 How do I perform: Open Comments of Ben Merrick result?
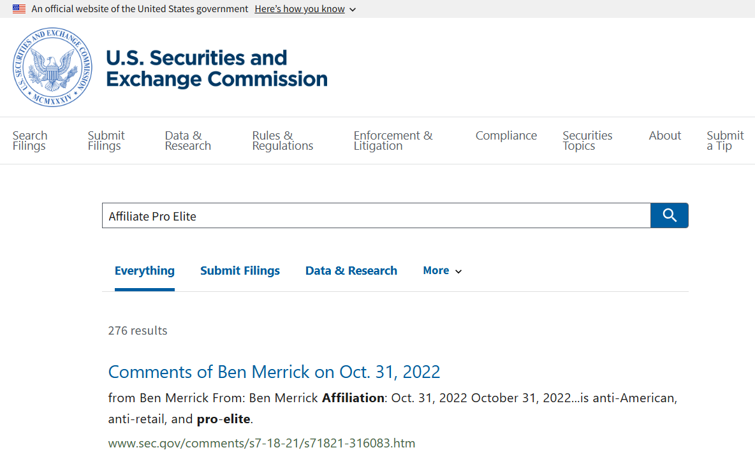pos(274,372)
